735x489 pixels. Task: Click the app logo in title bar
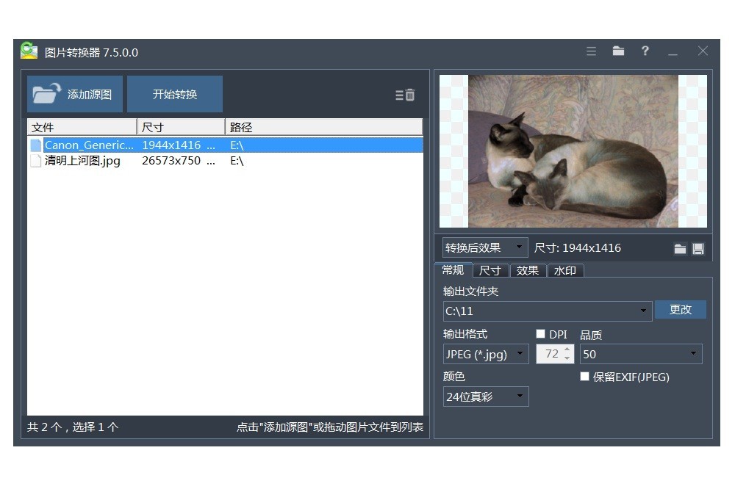29,51
